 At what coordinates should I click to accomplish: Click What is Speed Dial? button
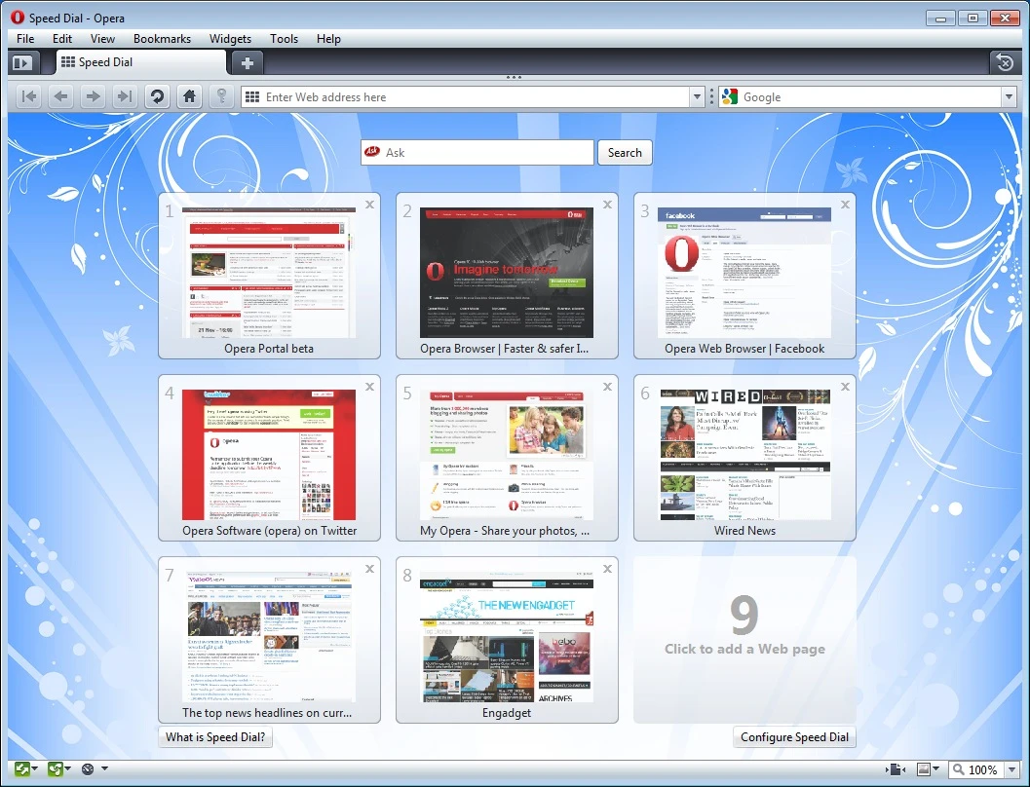click(x=215, y=737)
